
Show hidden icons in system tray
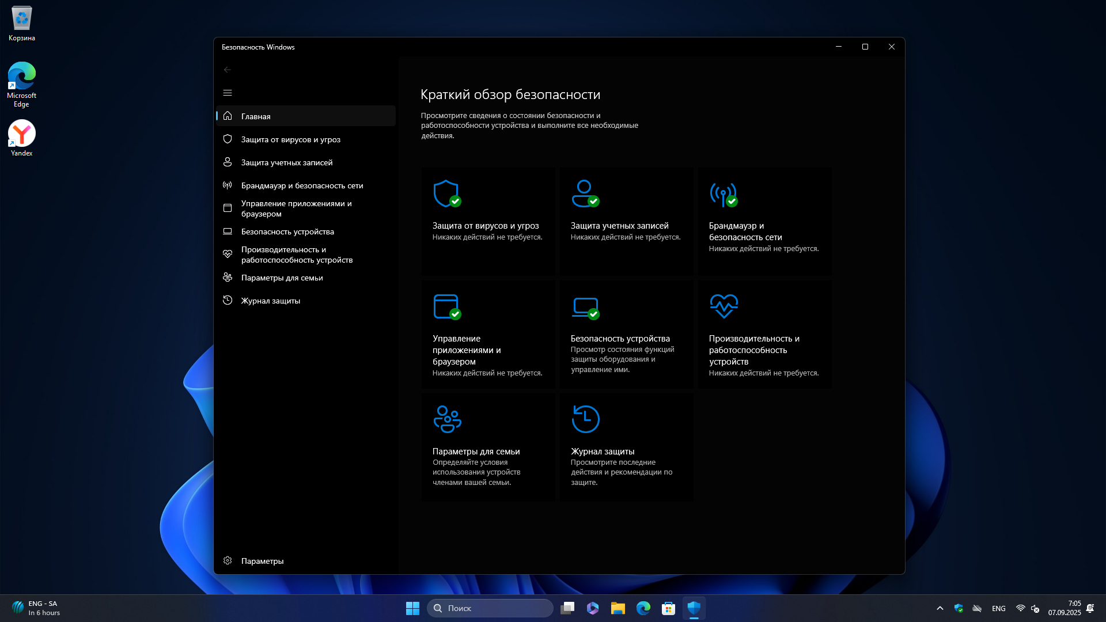coord(940,608)
